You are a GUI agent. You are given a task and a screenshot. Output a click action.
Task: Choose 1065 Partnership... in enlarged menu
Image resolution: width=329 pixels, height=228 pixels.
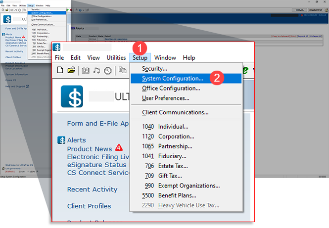pos(186,146)
